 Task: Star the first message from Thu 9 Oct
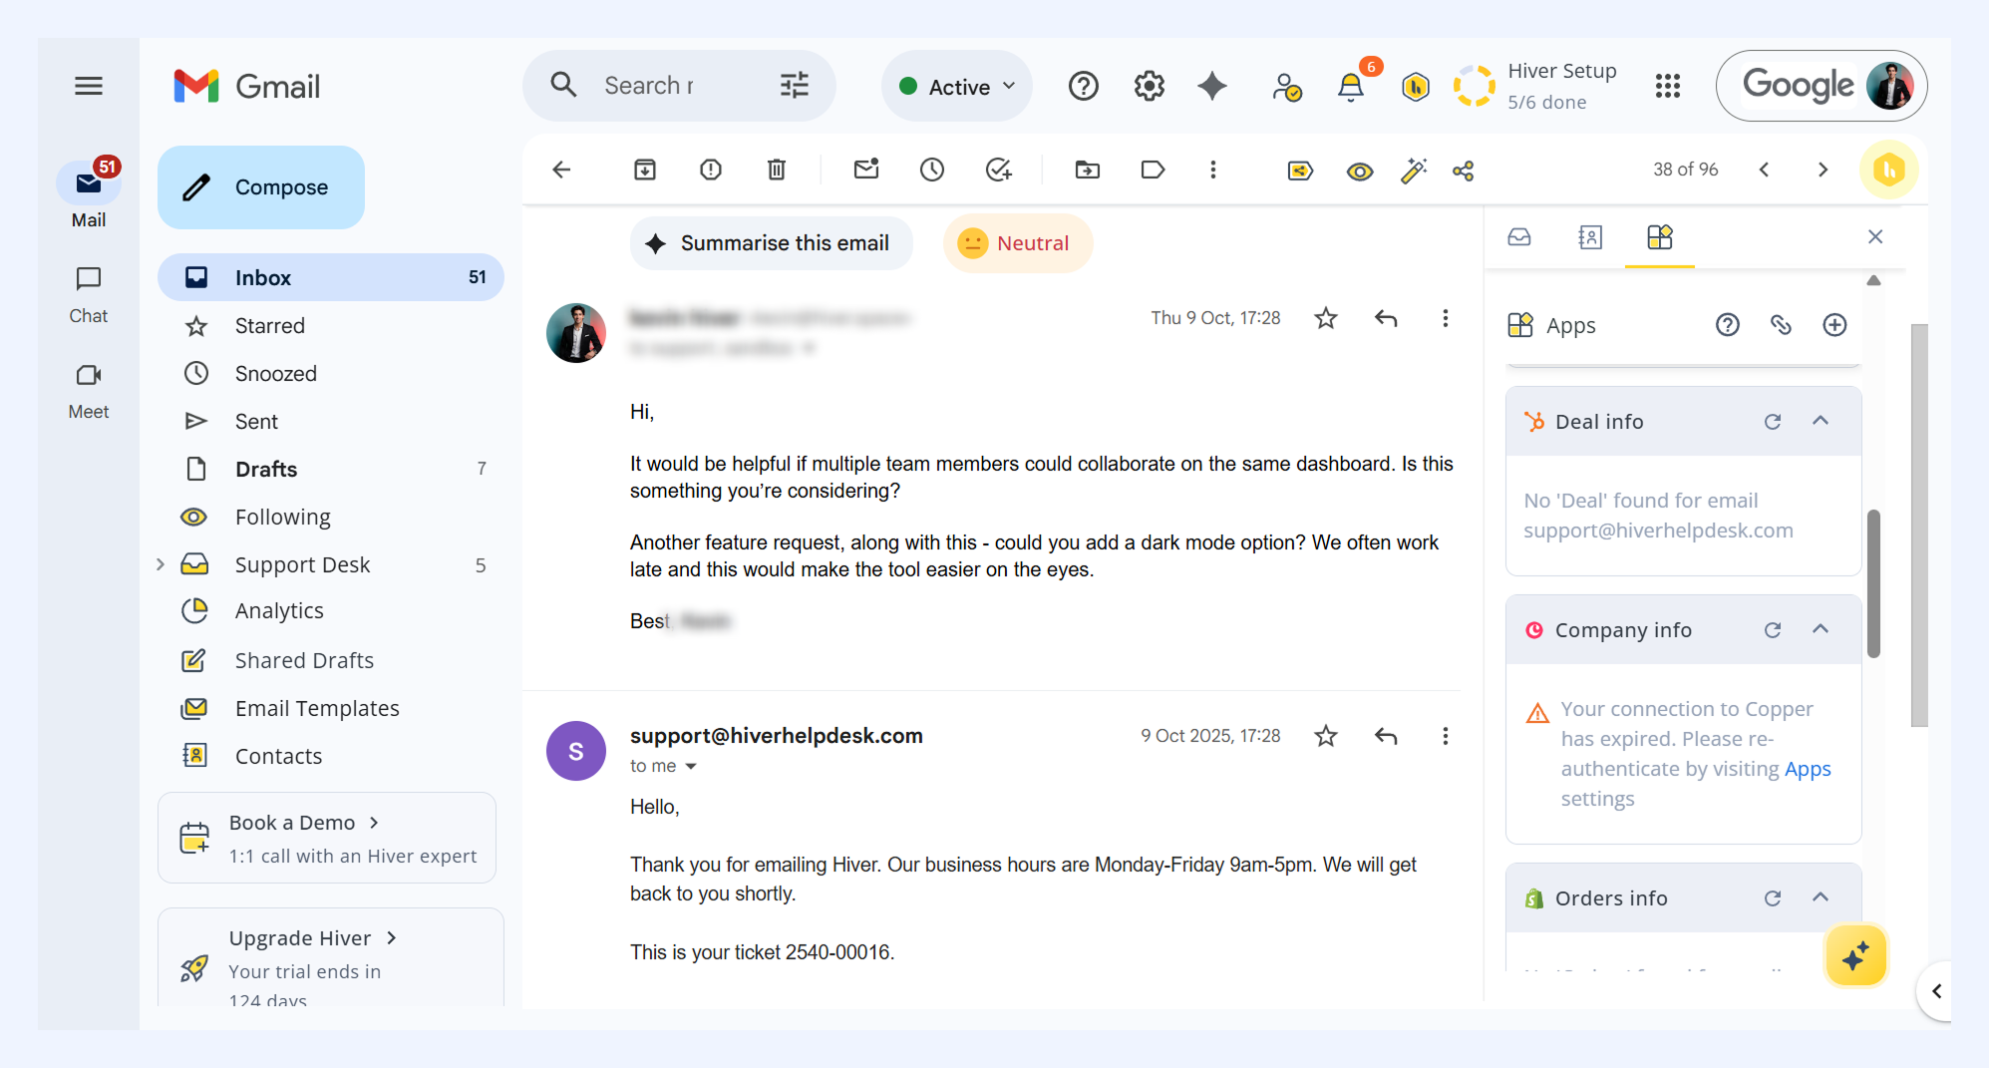tap(1326, 318)
